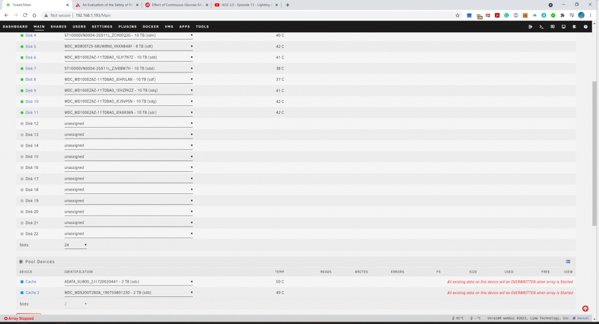The width and height of the screenshot is (599, 324).
Task: Open the Disk 11 device dropdown
Action: (x=128, y=113)
